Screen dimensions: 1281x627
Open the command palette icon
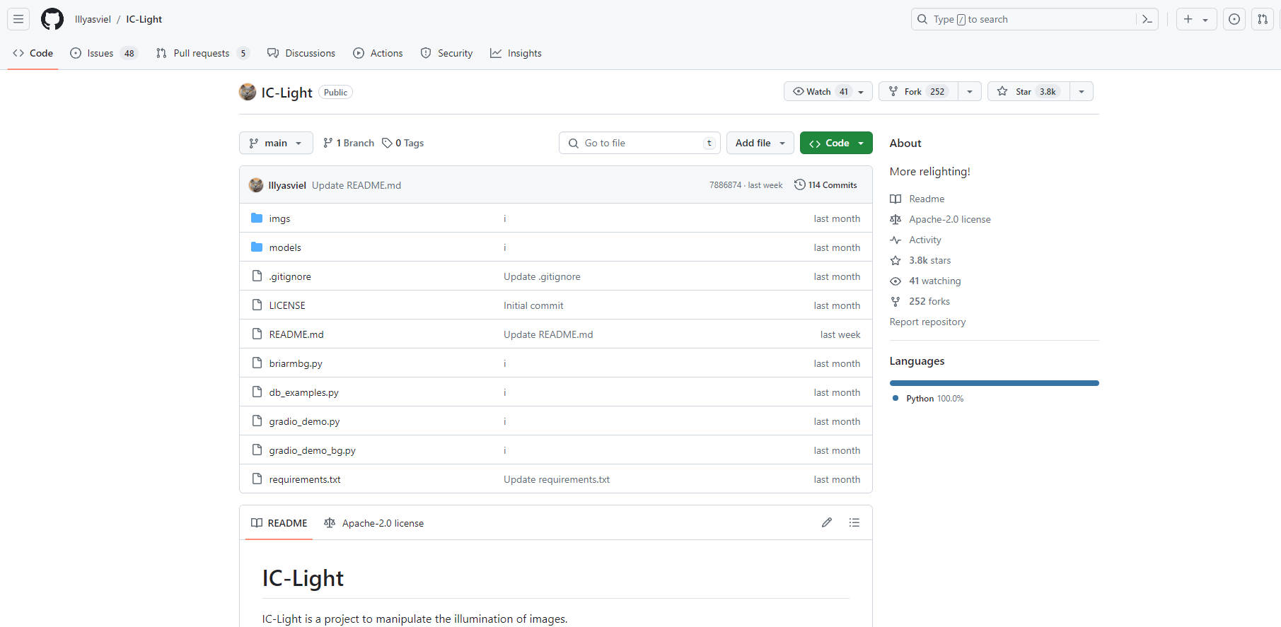pos(1147,19)
